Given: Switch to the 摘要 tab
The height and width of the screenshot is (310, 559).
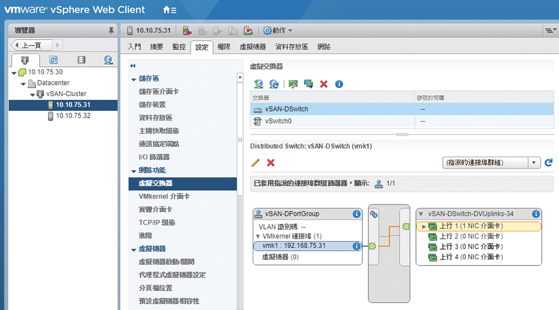Looking at the screenshot, I should (156, 47).
